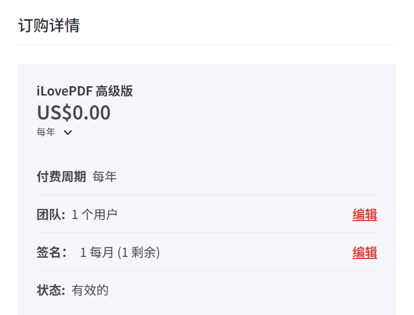Click the 订购详情 page heading
The image size is (414, 315).
(49, 25)
